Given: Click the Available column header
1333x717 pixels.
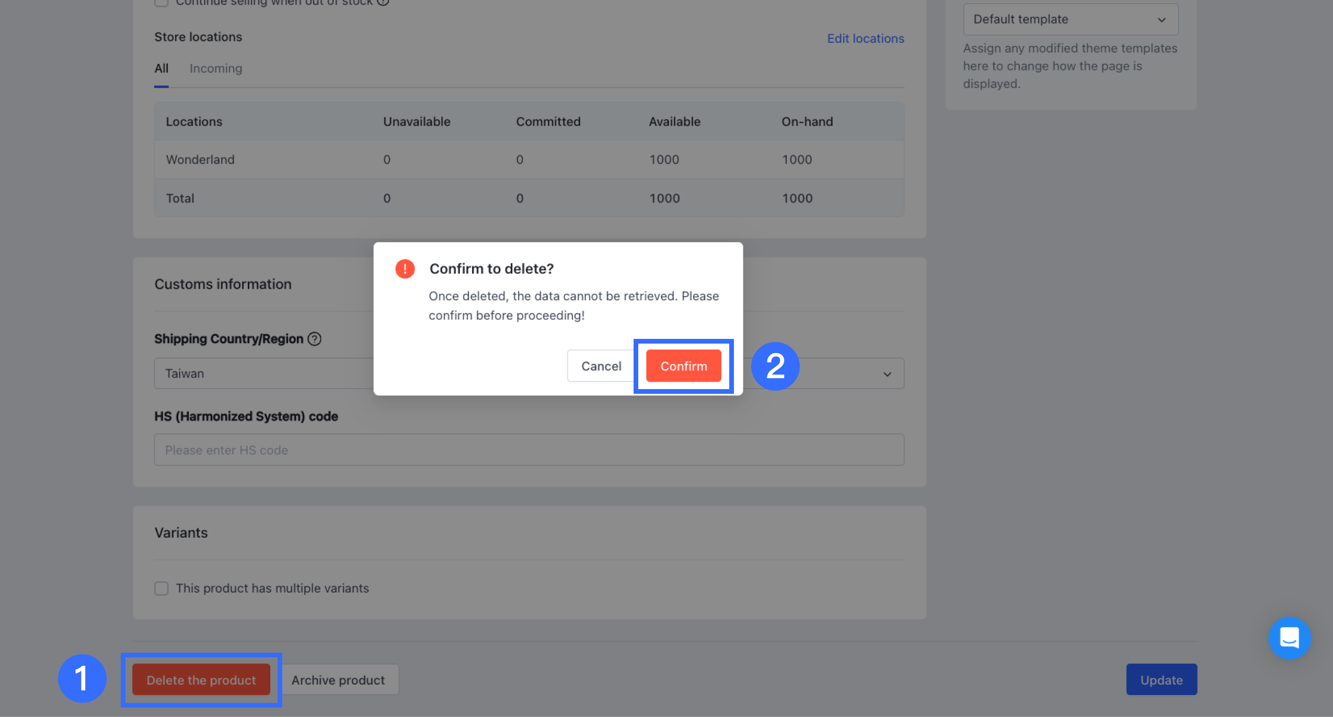Looking at the screenshot, I should point(674,121).
